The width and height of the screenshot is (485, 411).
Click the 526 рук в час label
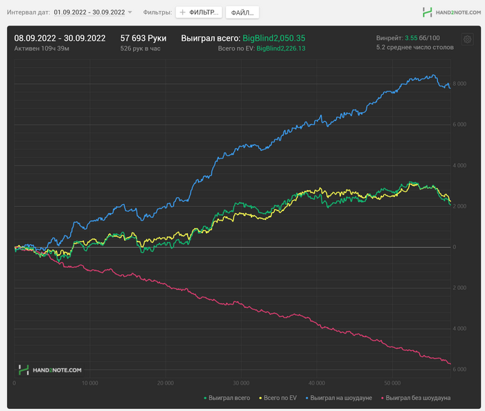(140, 48)
